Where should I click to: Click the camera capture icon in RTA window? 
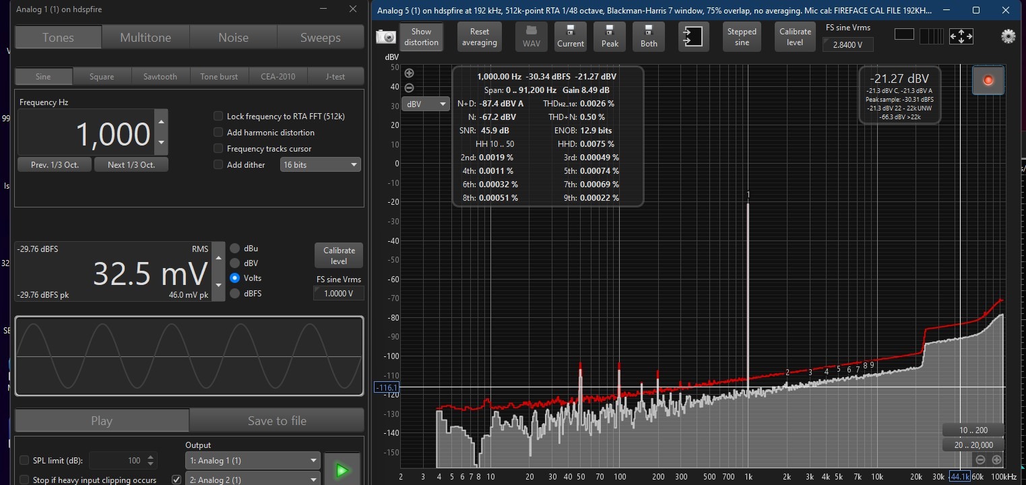[x=385, y=37]
